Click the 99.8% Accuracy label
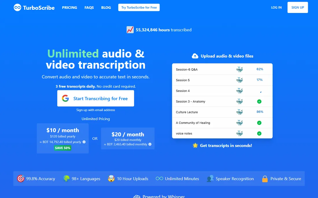318x198 pixels. [x=40, y=179]
